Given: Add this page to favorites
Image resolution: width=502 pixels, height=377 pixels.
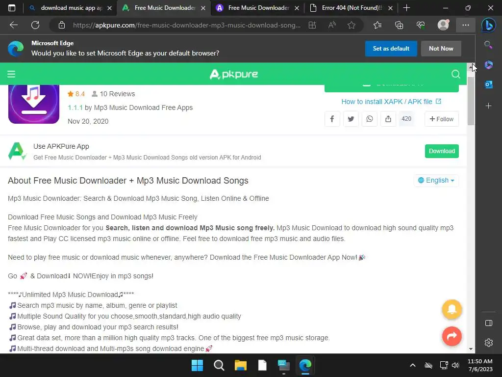Looking at the screenshot, I should click(x=351, y=25).
